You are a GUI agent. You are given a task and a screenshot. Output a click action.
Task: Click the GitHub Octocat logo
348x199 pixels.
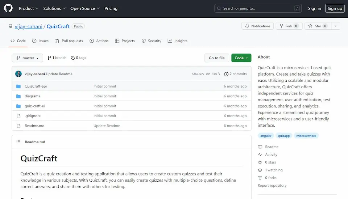[8, 8]
